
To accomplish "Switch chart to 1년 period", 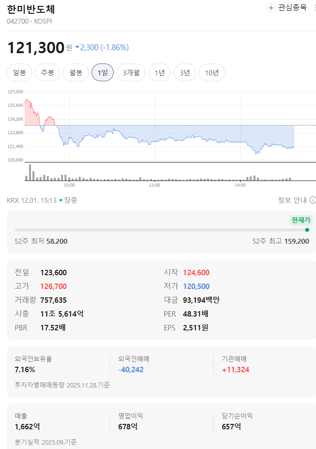I will [x=159, y=72].
